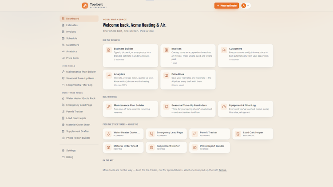Open the Estimate Builder card icon
This screenshot has width=333, height=187.
point(109,50)
